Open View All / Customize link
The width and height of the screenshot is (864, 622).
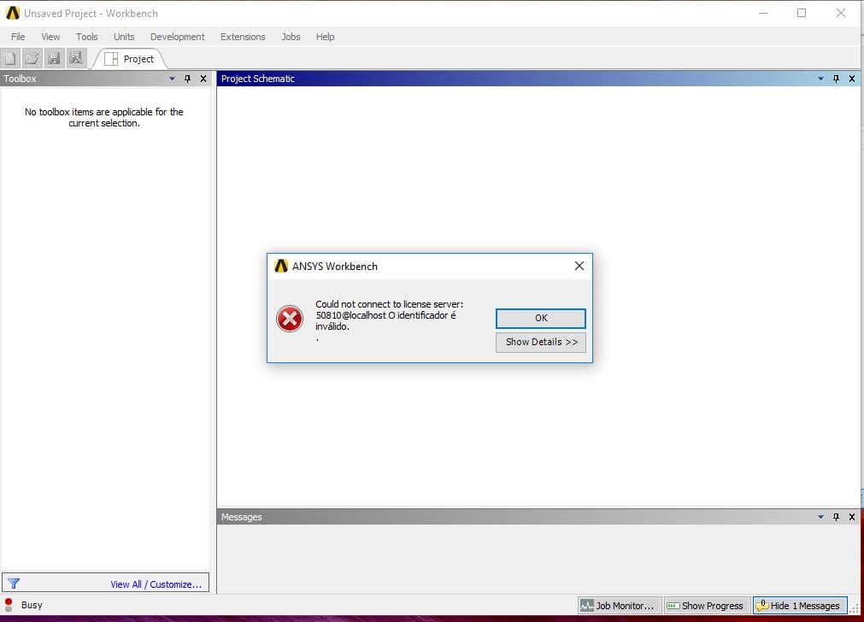click(x=156, y=584)
